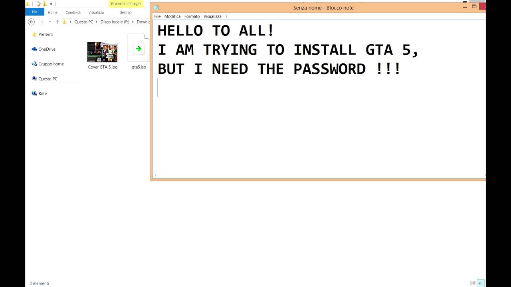
Task: Click the Rete network icon
Action: 34,93
